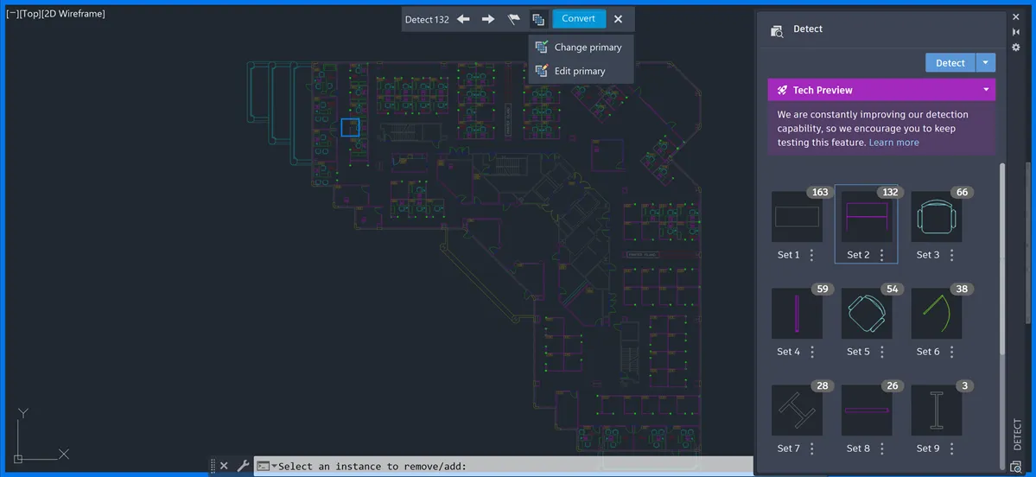1036x477 pixels.
Task: Click the Detect panel vertical scrollbar
Action: (x=1002, y=258)
